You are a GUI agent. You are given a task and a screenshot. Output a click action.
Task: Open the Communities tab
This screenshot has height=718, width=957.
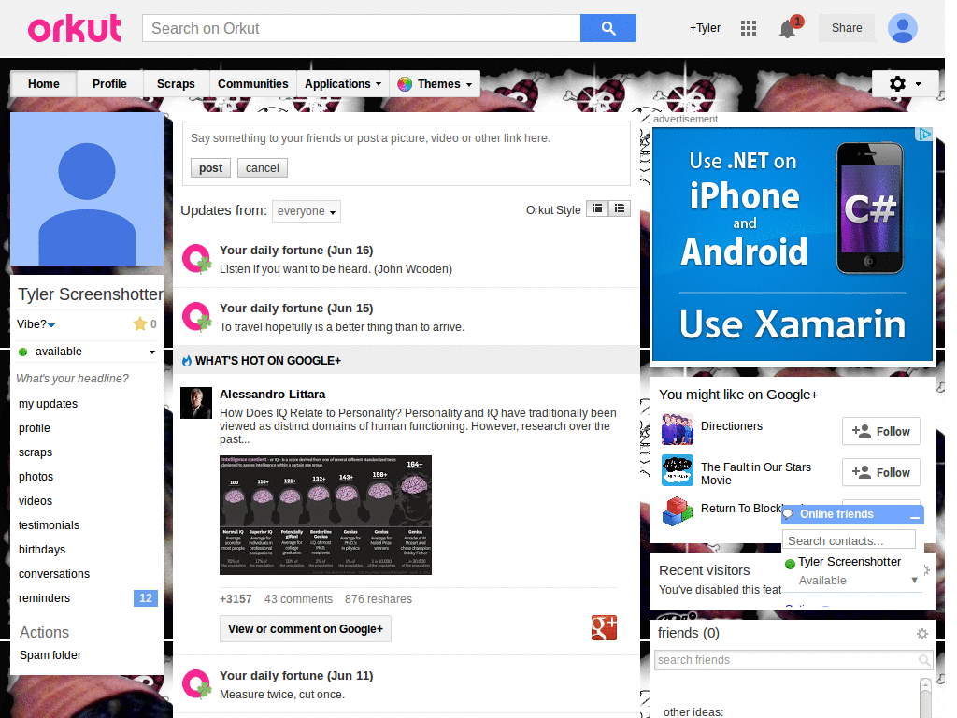tap(252, 83)
